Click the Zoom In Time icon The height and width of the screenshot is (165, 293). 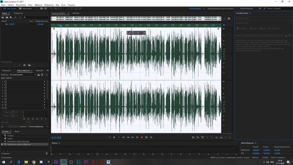[x=202, y=137]
